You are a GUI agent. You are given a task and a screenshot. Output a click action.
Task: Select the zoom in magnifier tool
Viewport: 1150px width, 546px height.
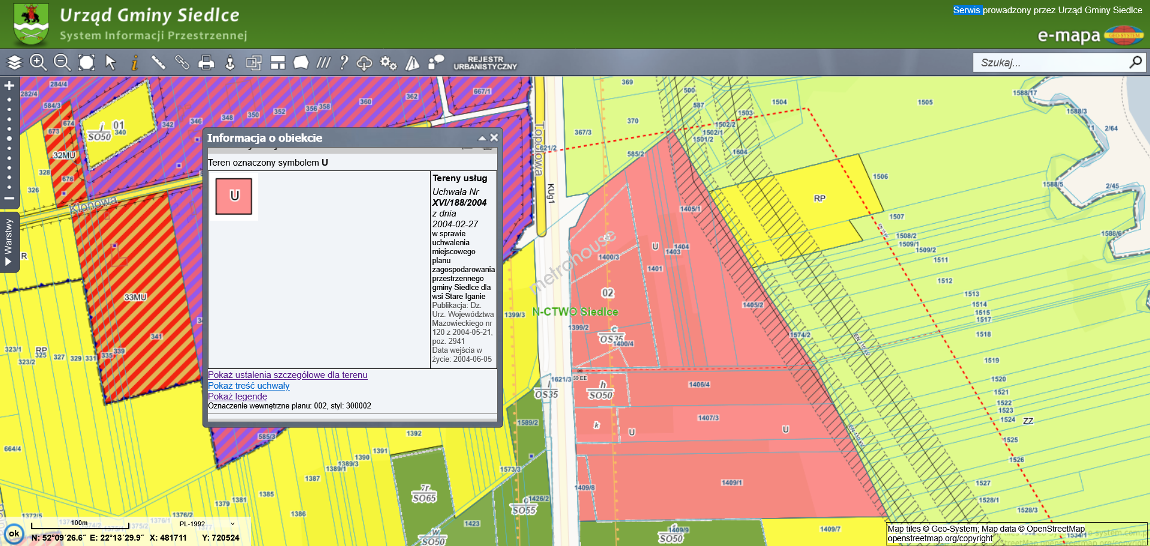pyautogui.click(x=38, y=62)
